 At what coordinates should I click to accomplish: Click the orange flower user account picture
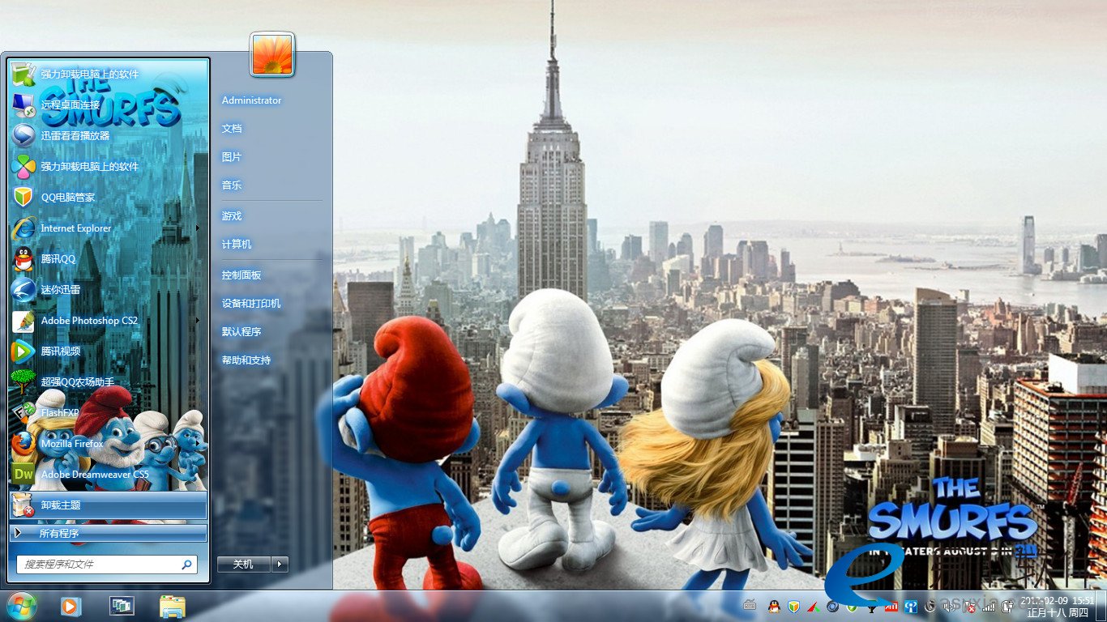point(272,54)
